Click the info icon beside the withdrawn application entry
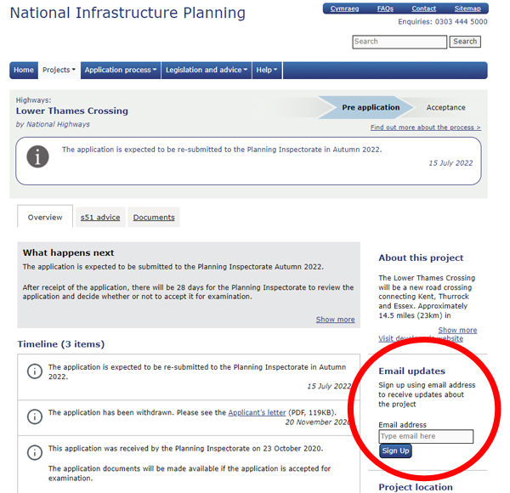The height and width of the screenshot is (493, 510). click(x=35, y=416)
